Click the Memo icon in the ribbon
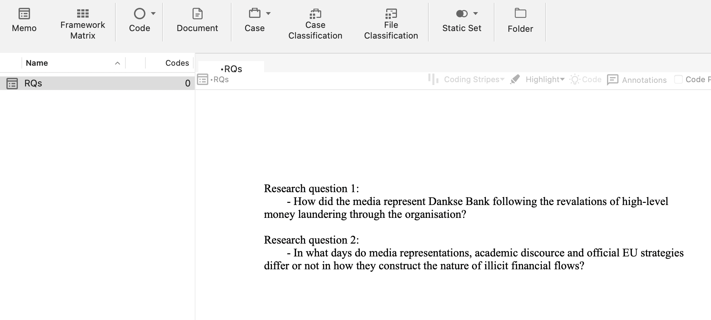Image resolution: width=711 pixels, height=320 pixels. tap(24, 14)
